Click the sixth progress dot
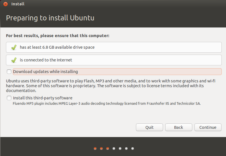226x156 pixels. coord(126,148)
